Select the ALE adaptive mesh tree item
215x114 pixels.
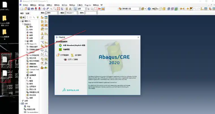[33, 55]
